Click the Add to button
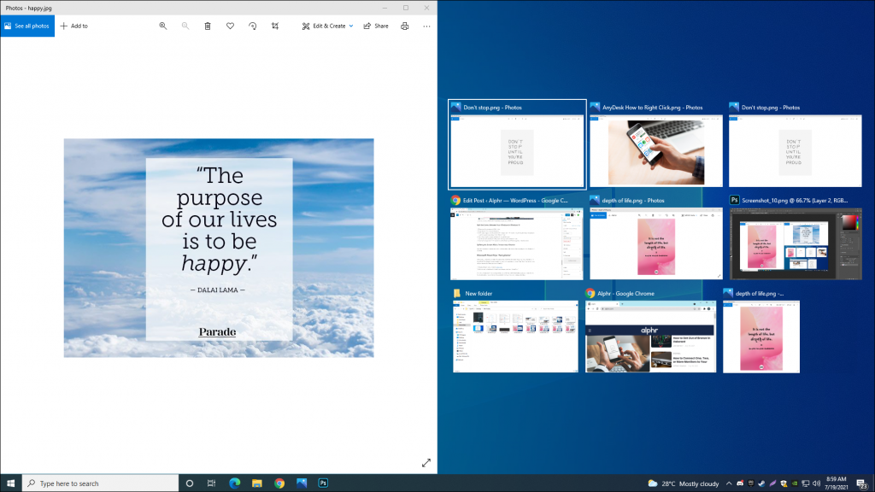This screenshot has height=492, width=875. coord(73,26)
